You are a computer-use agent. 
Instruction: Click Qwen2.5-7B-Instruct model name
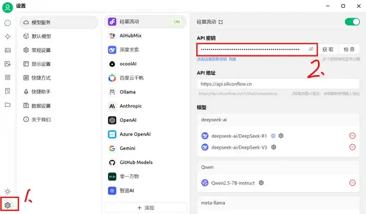(233, 183)
